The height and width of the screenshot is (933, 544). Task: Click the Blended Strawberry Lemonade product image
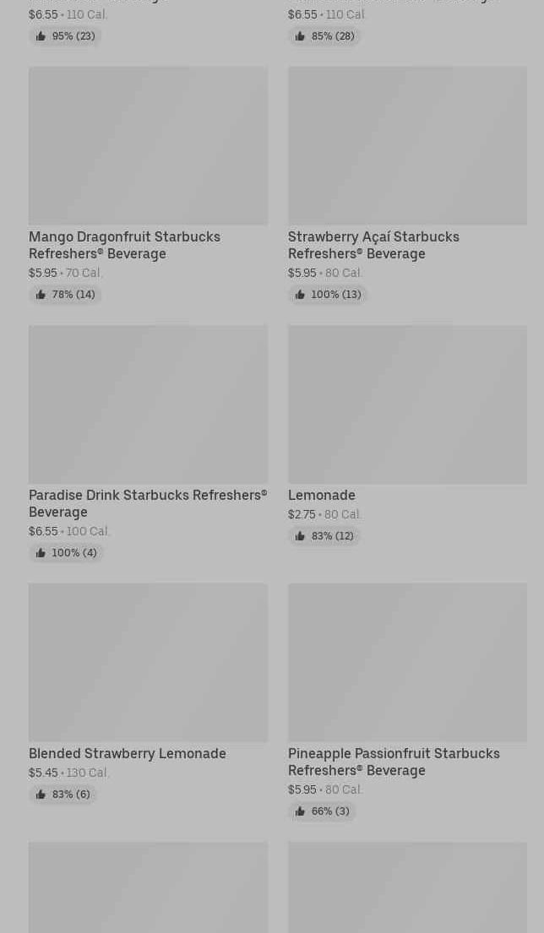[x=148, y=663]
